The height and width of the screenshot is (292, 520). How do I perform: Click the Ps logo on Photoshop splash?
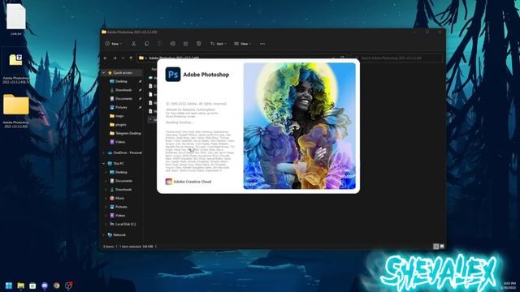[173, 74]
